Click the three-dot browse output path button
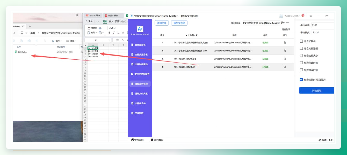This screenshot has width=347, height=155. (x=287, y=23)
